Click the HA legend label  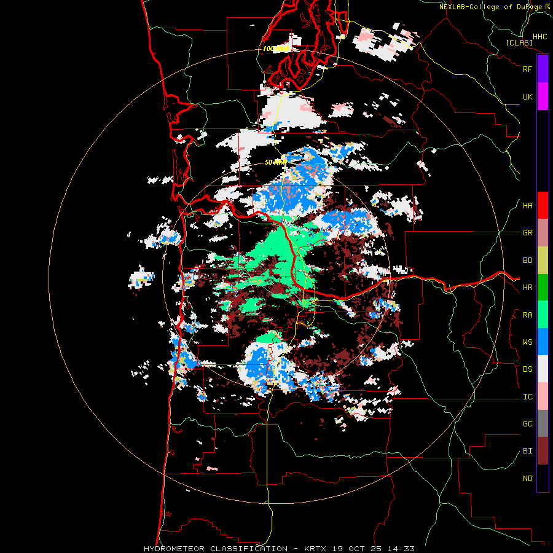(527, 206)
